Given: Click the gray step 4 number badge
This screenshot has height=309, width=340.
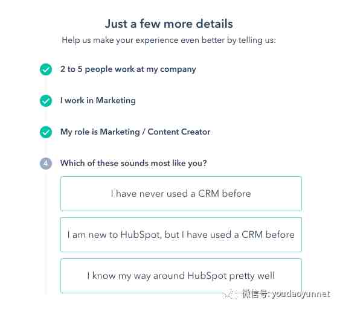Looking at the screenshot, I should tap(46, 163).
